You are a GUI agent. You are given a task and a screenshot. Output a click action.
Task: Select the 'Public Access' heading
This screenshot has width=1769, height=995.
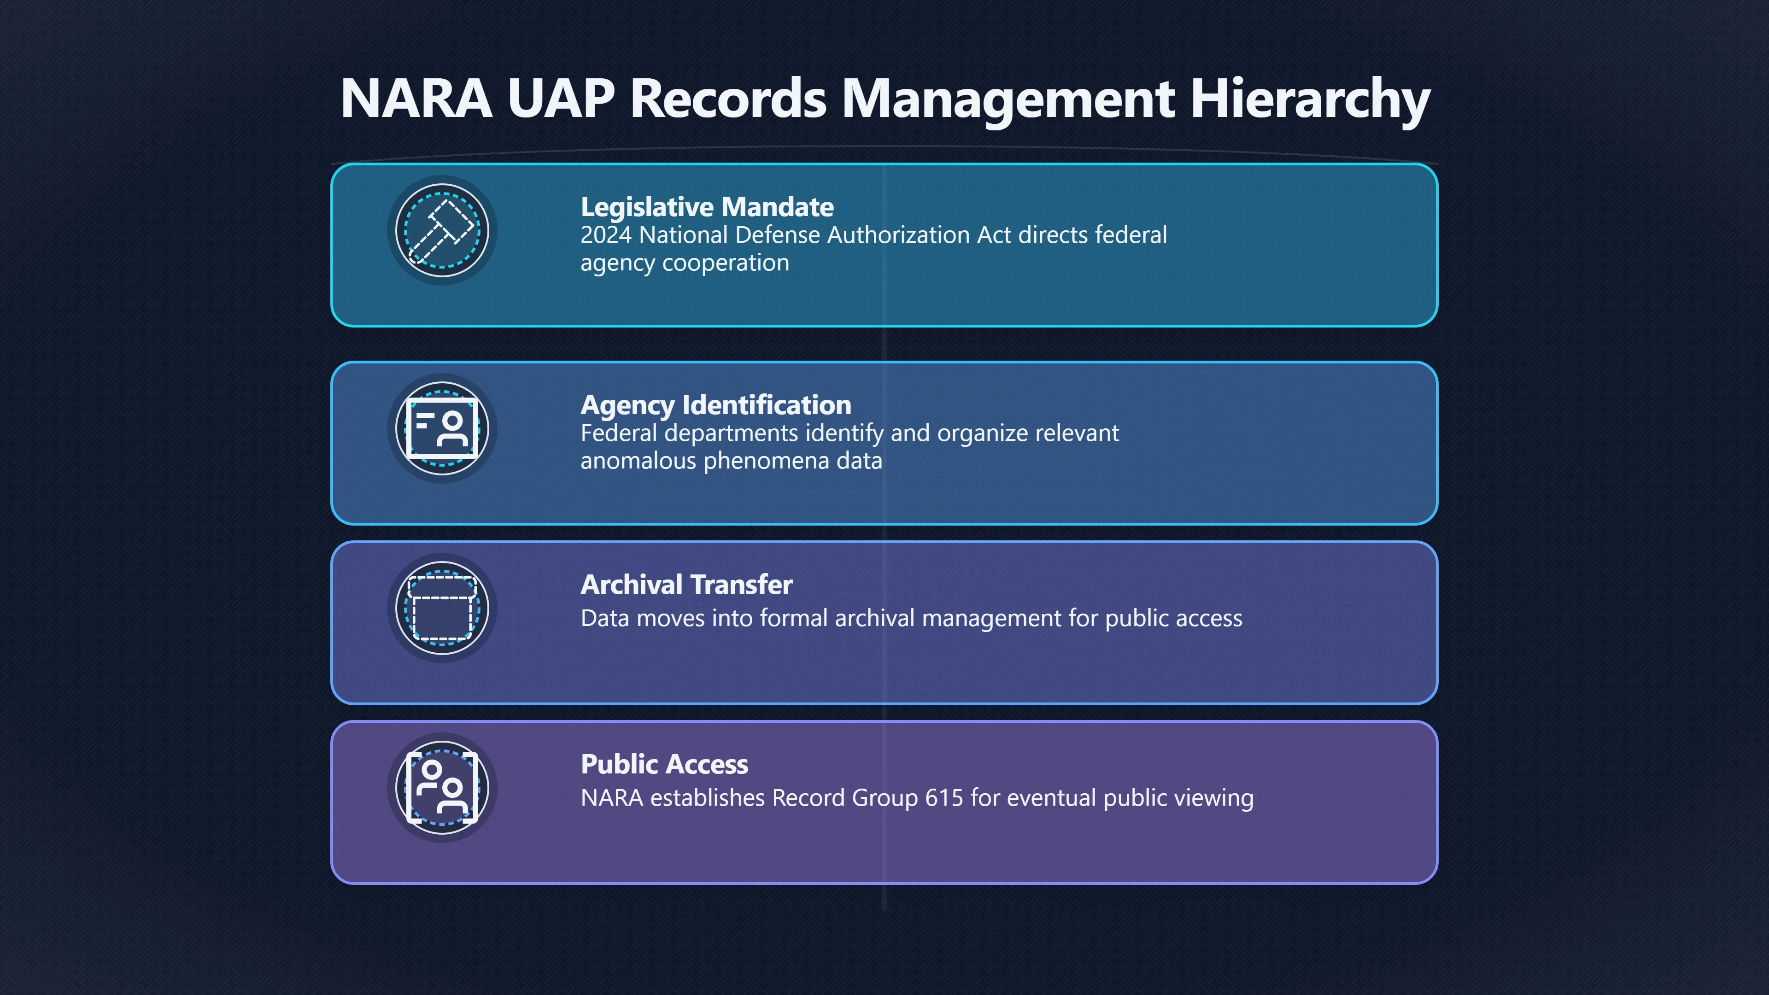(x=664, y=764)
